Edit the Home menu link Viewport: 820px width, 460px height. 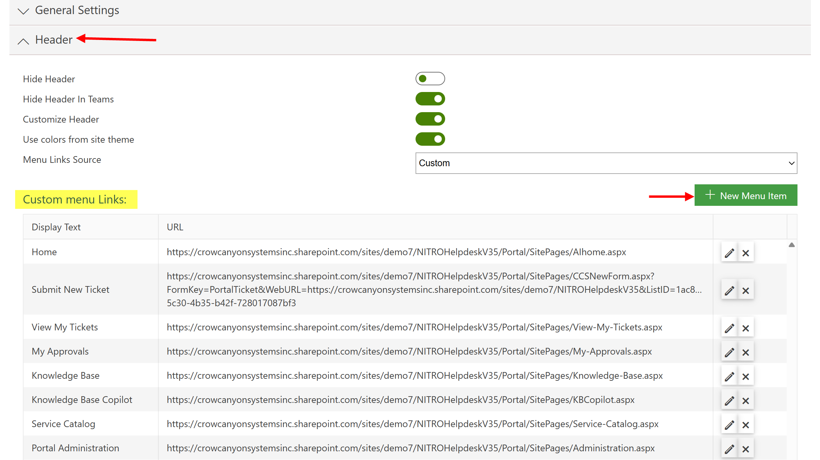coord(729,253)
